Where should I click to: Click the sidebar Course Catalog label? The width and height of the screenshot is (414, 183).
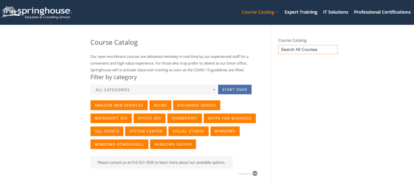pyautogui.click(x=292, y=40)
